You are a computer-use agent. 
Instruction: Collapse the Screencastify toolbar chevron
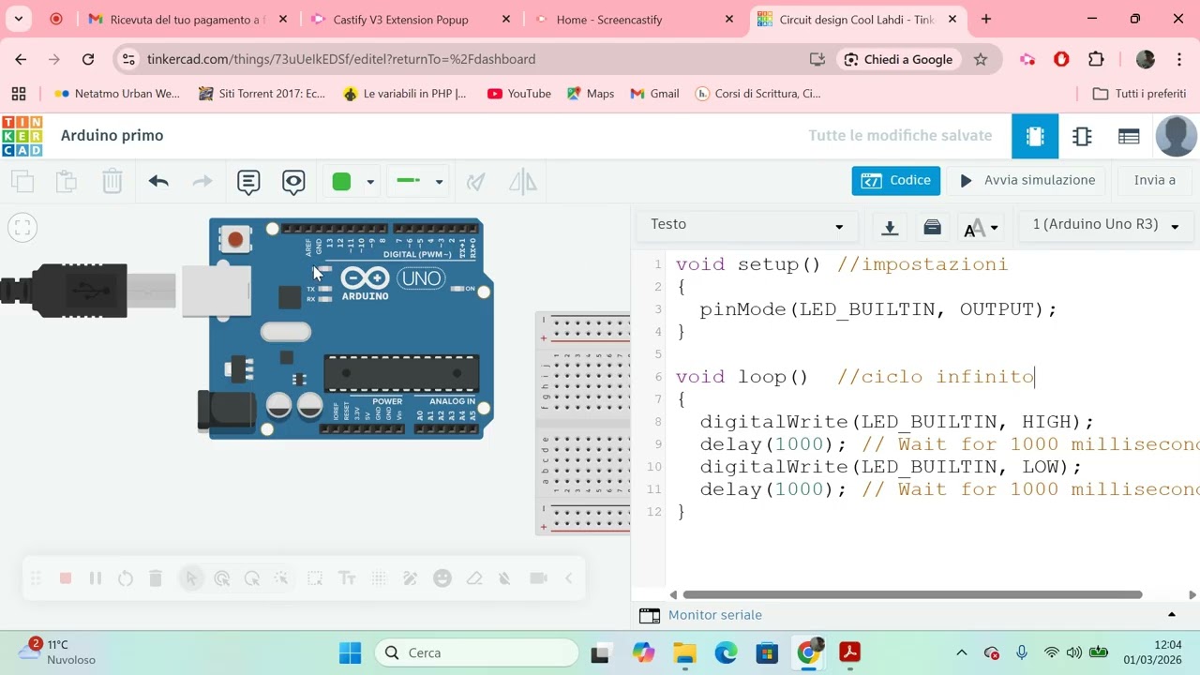pos(568,578)
